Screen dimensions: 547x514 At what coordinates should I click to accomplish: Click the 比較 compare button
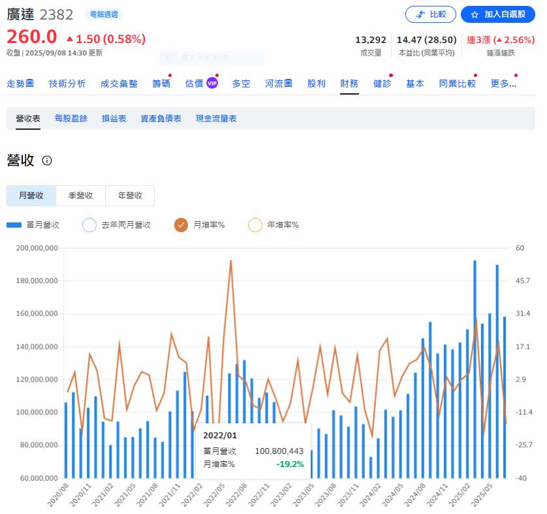click(x=430, y=14)
